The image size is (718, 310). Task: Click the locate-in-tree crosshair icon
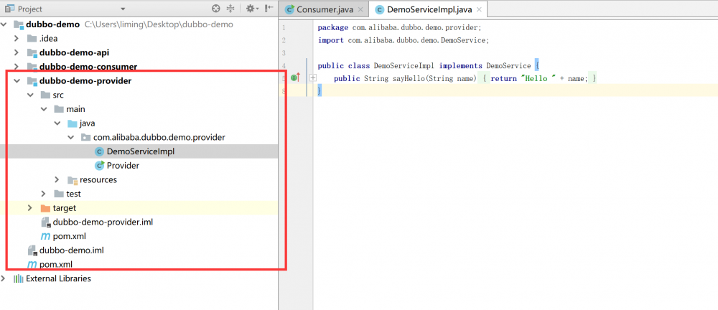(x=216, y=8)
